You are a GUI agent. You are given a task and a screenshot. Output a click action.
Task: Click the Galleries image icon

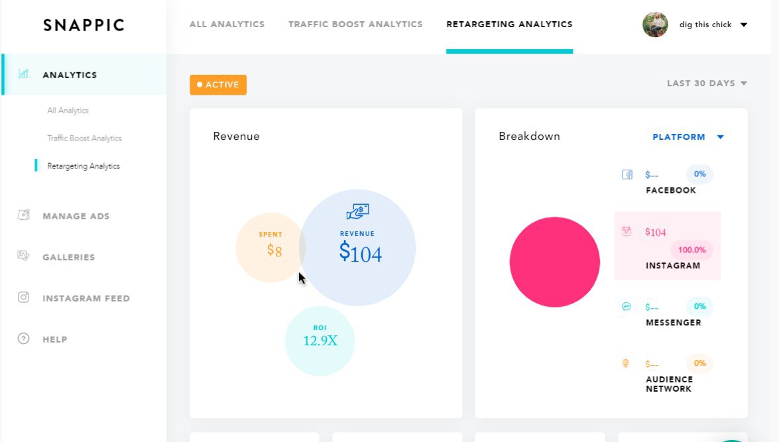pos(24,256)
